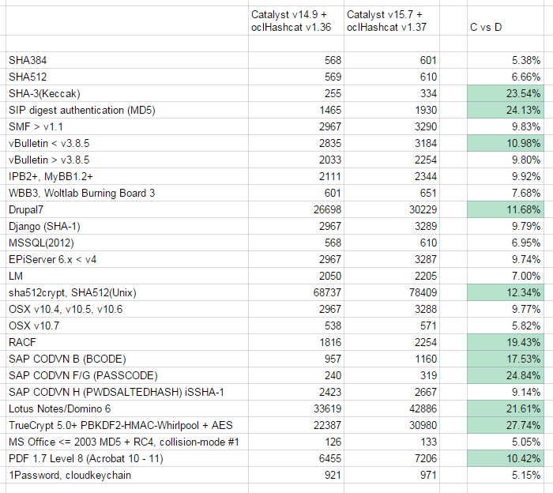553x493 pixels.
Task: Click the IPB2+, MyBB1.2+ cell
Action: click(127, 176)
